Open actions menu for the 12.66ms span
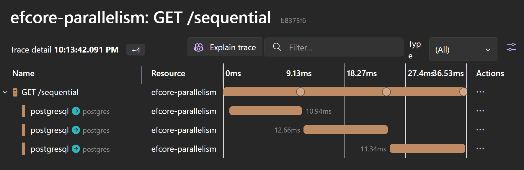This screenshot has width=524, height=170. [480, 130]
